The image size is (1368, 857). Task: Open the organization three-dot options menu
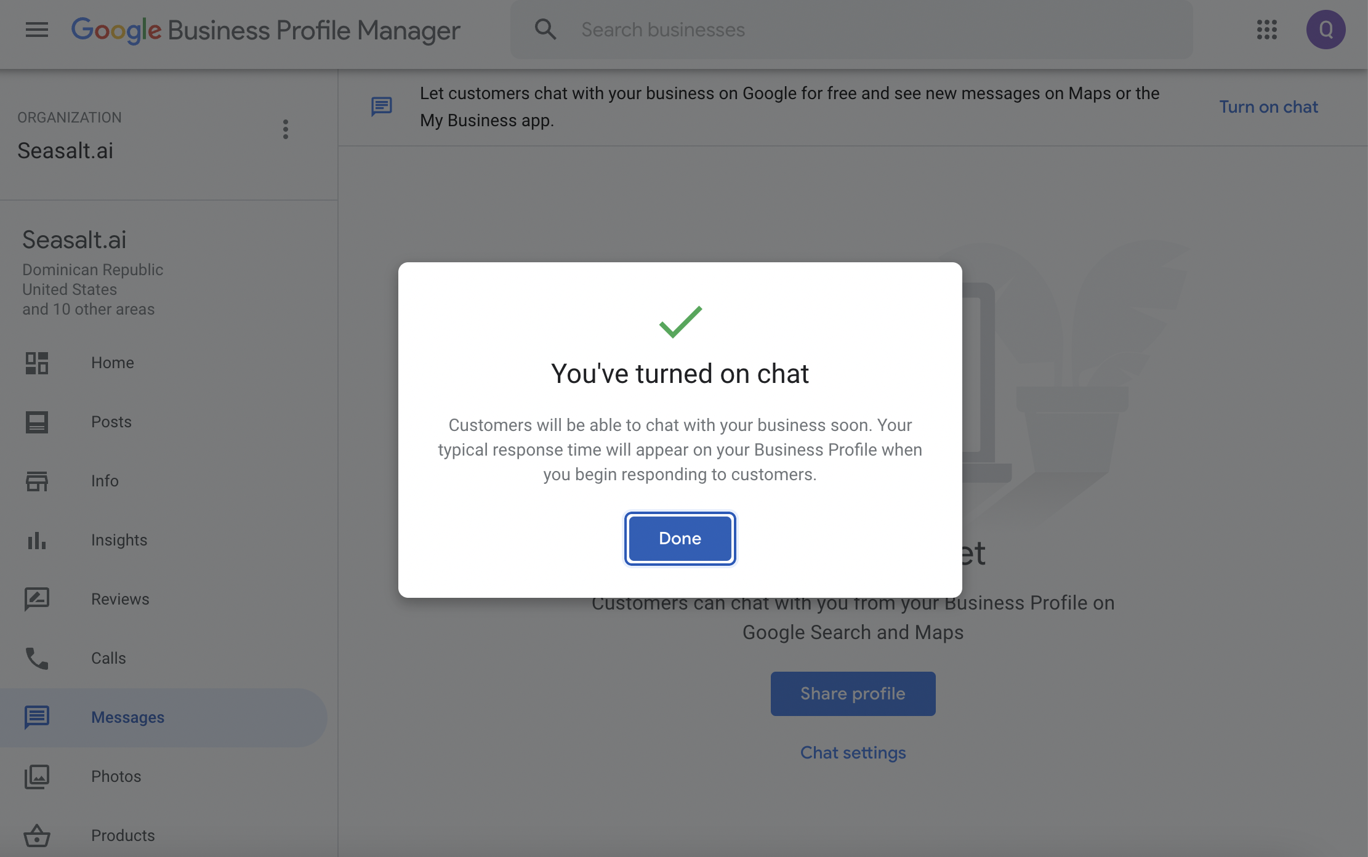[285, 129]
